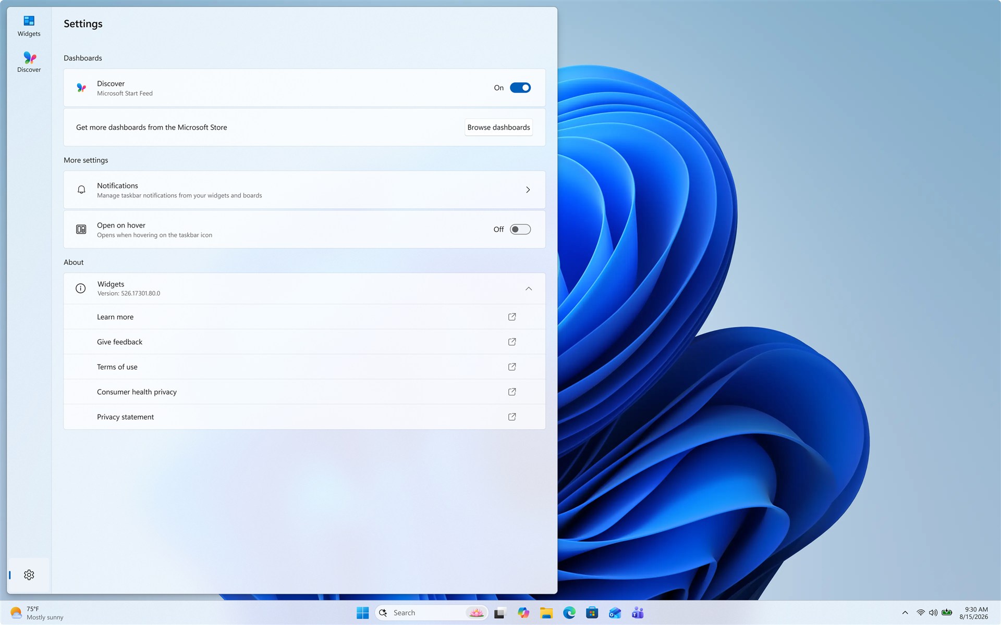The width and height of the screenshot is (1001, 625).
Task: Click the Notifications bell icon
Action: 81,190
